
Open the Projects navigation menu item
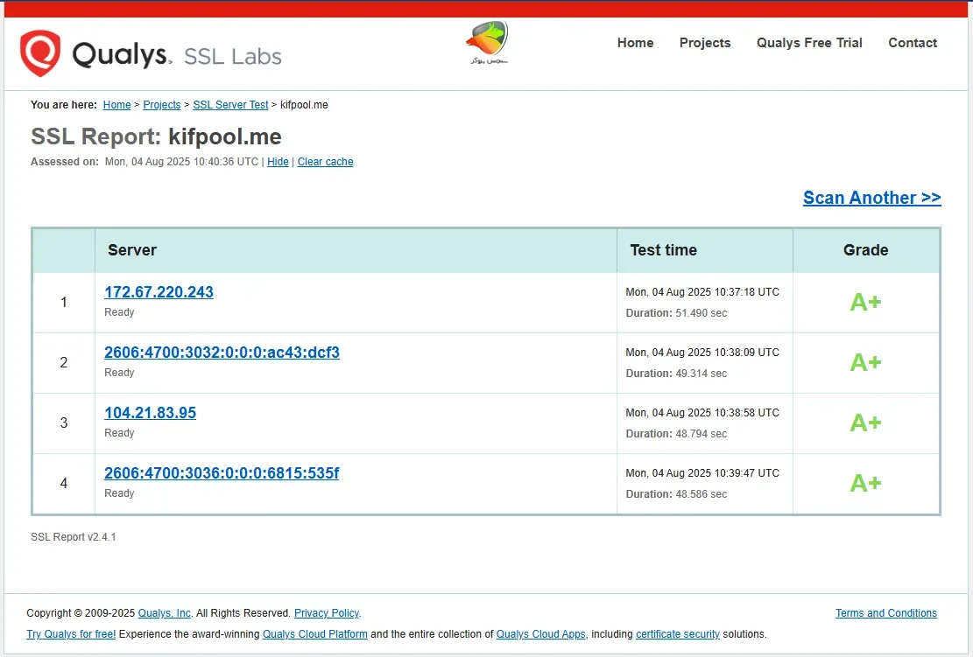tap(705, 43)
